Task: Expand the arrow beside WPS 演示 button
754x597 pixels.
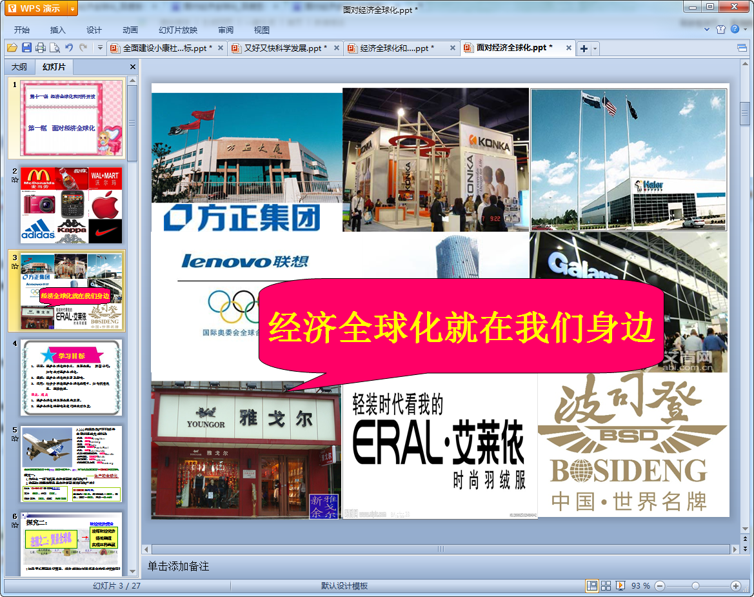Action: tap(73, 8)
